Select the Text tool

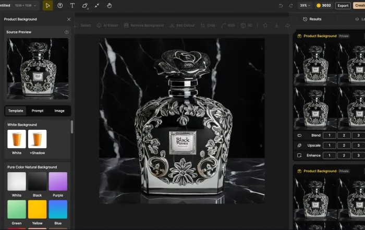[x=72, y=6]
